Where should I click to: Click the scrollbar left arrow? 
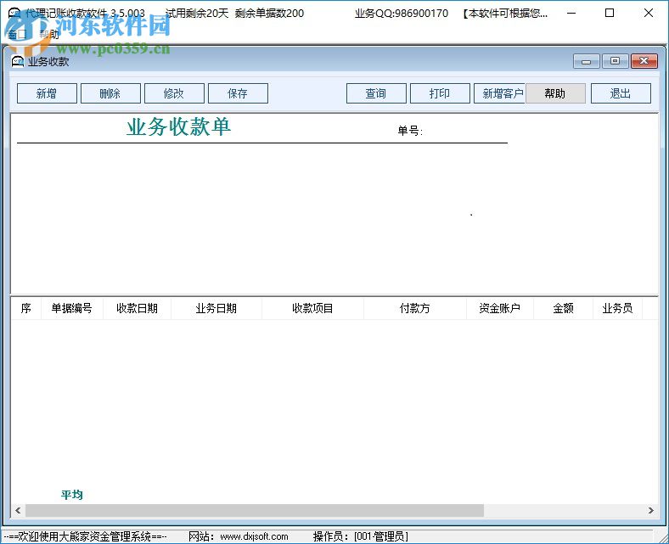coord(18,510)
